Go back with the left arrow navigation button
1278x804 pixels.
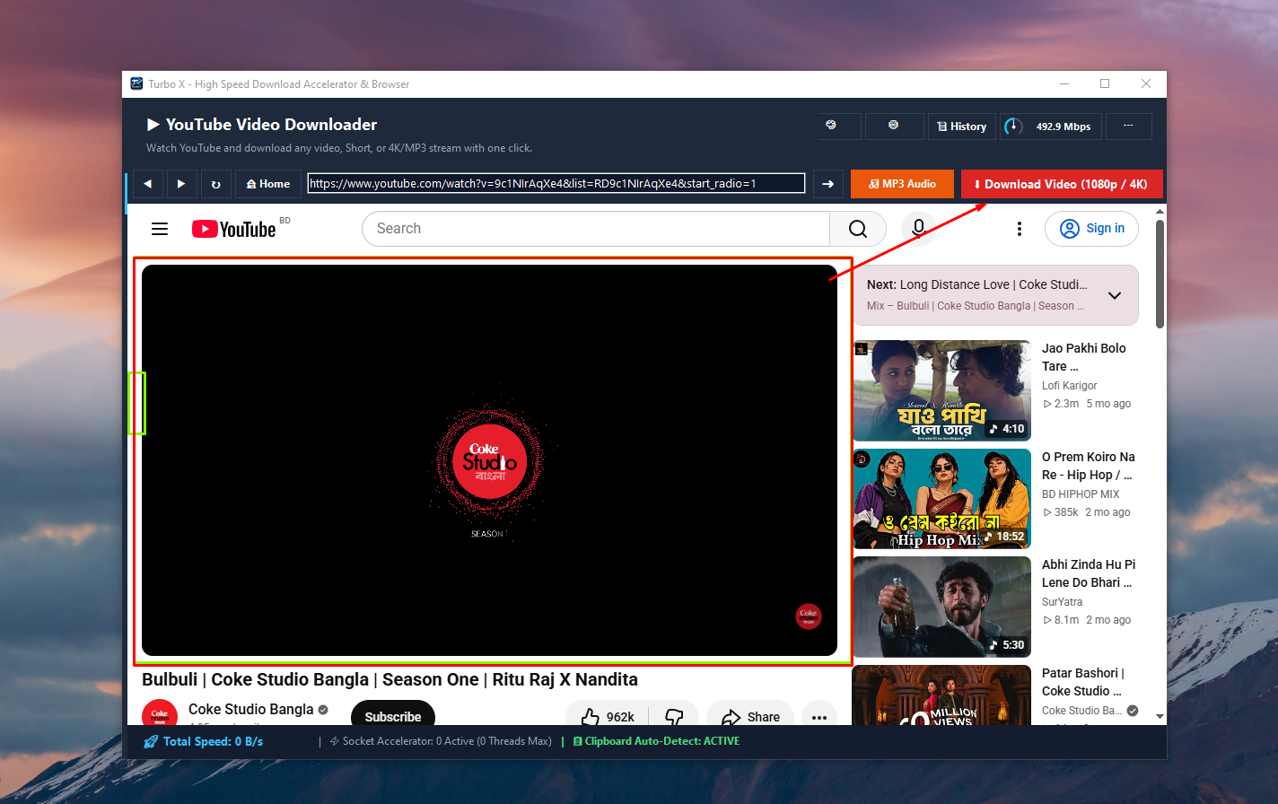pos(147,184)
